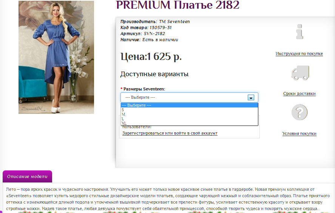This screenshot has width=335, height=213.
Task: Click the delivery truck icon
Action: 300,73
